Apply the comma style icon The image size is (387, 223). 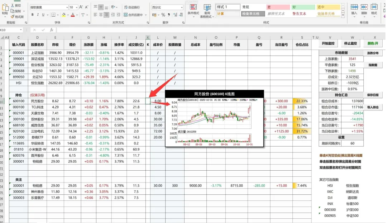pyautogui.click(x=169, y=15)
